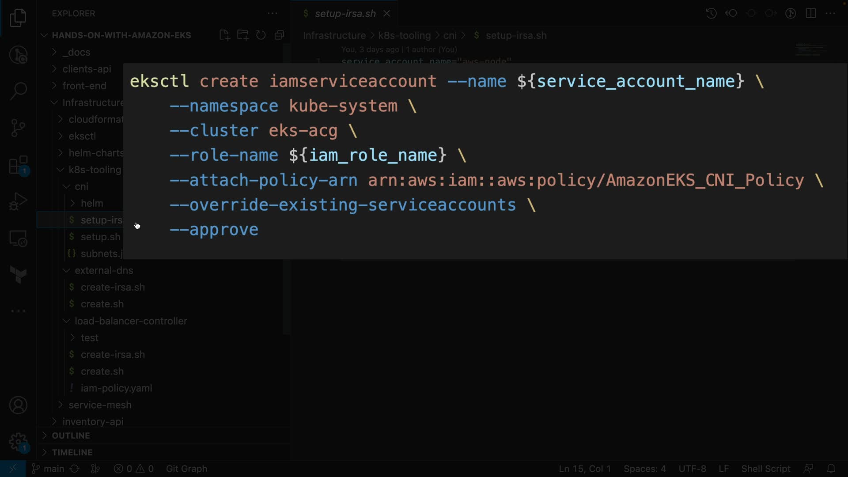Open the Extensions view
848x477 pixels.
tap(18, 166)
